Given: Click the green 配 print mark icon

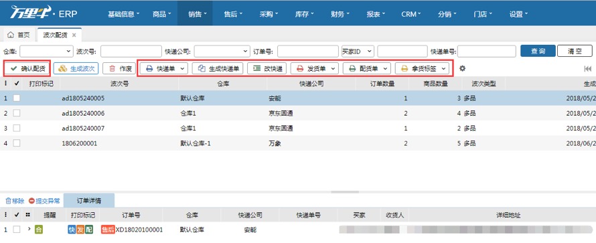Looking at the screenshot, I should pyautogui.click(x=89, y=230).
